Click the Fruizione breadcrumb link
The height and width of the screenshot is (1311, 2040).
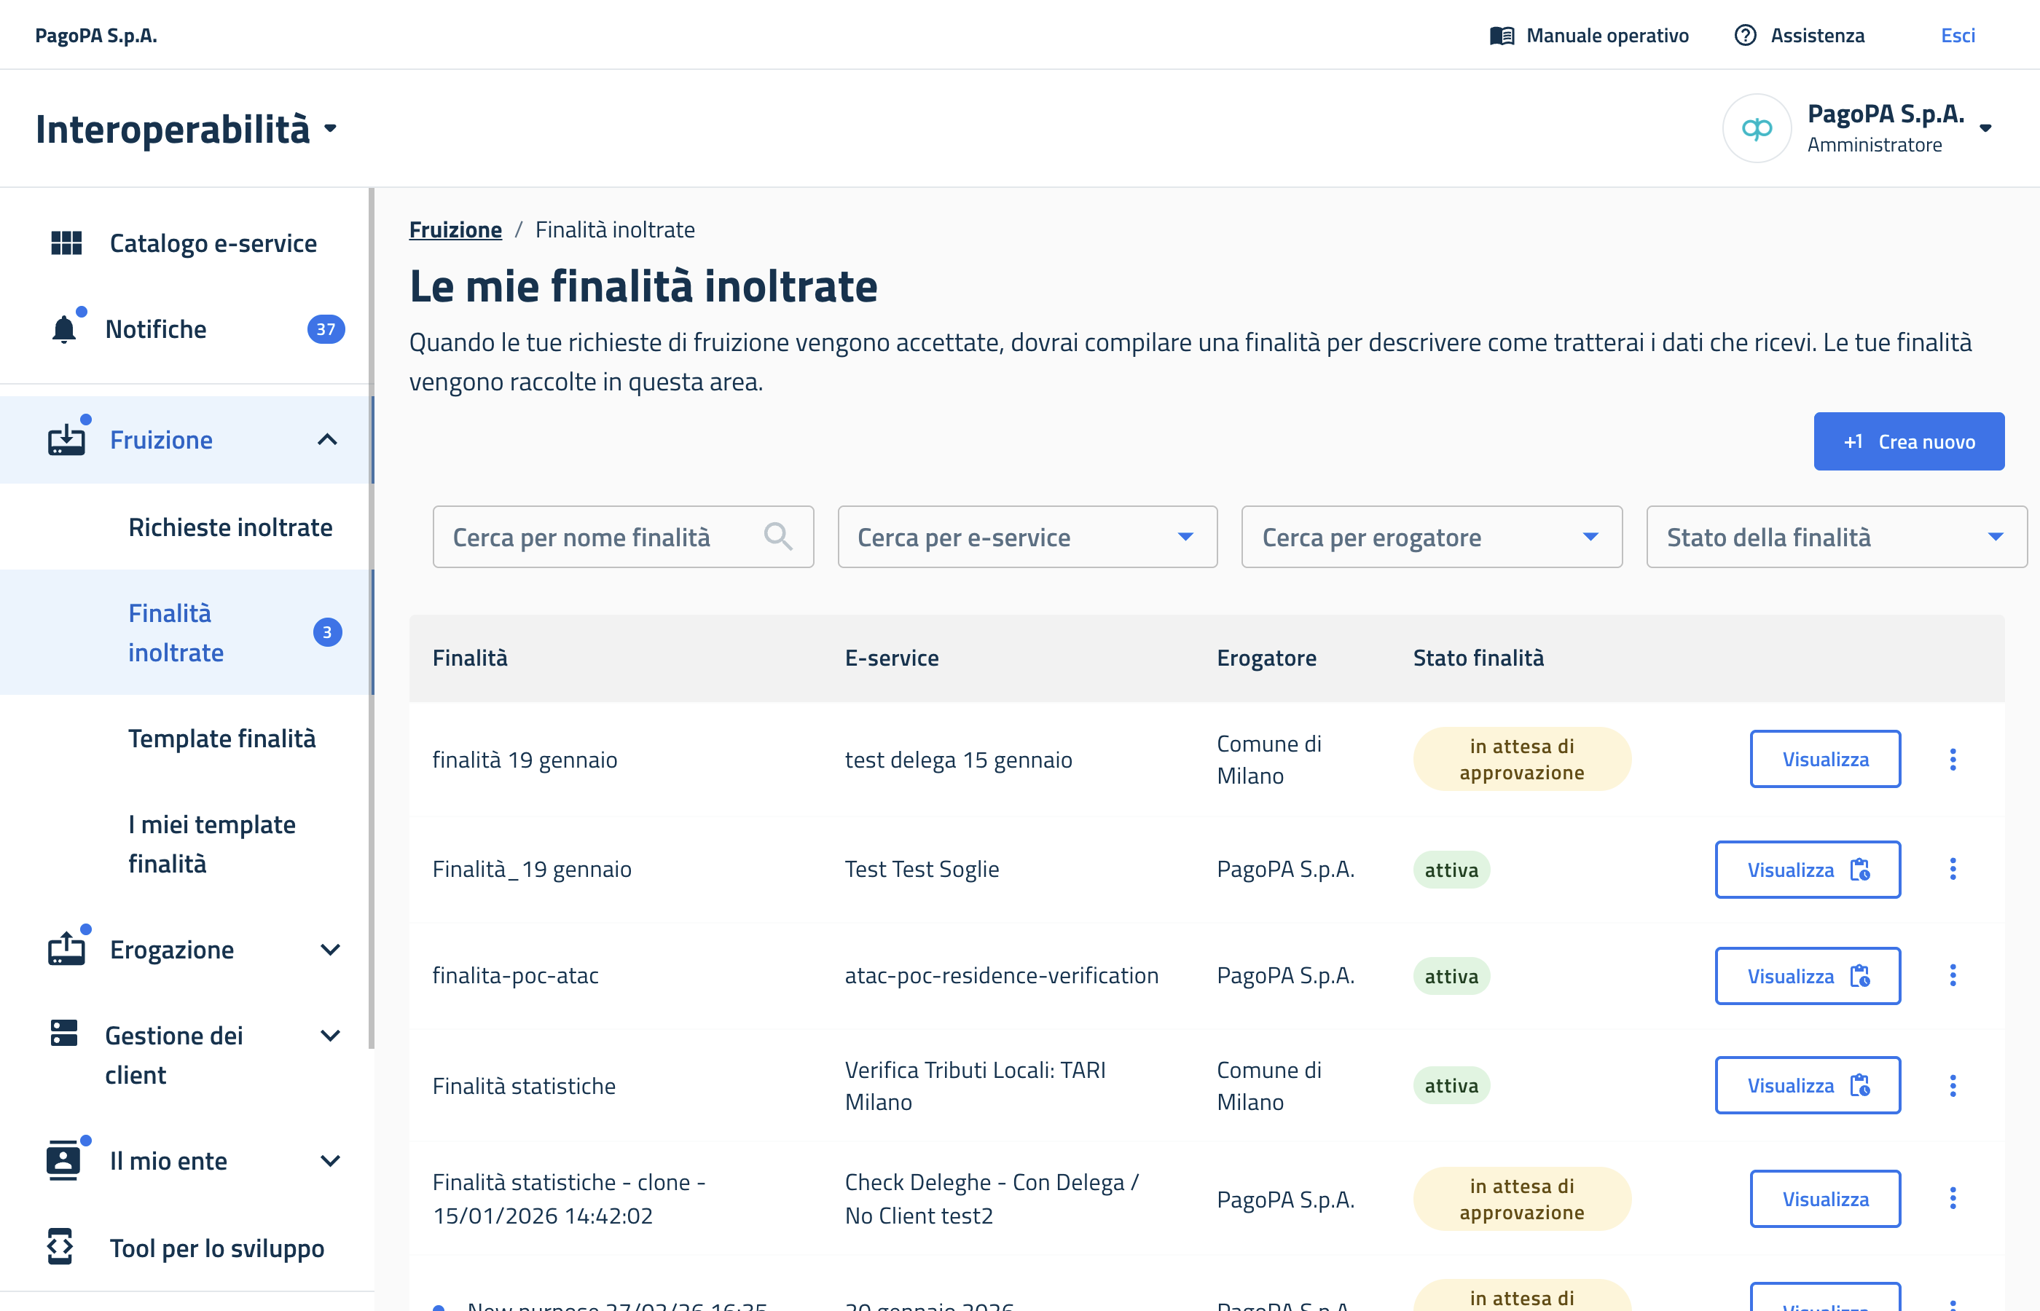pyautogui.click(x=455, y=230)
